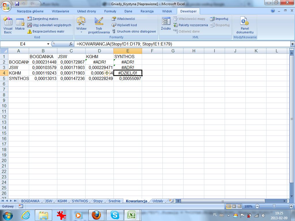The height and width of the screenshot is (221, 295).
Task: Open the Widok tab
Action: tap(167, 11)
